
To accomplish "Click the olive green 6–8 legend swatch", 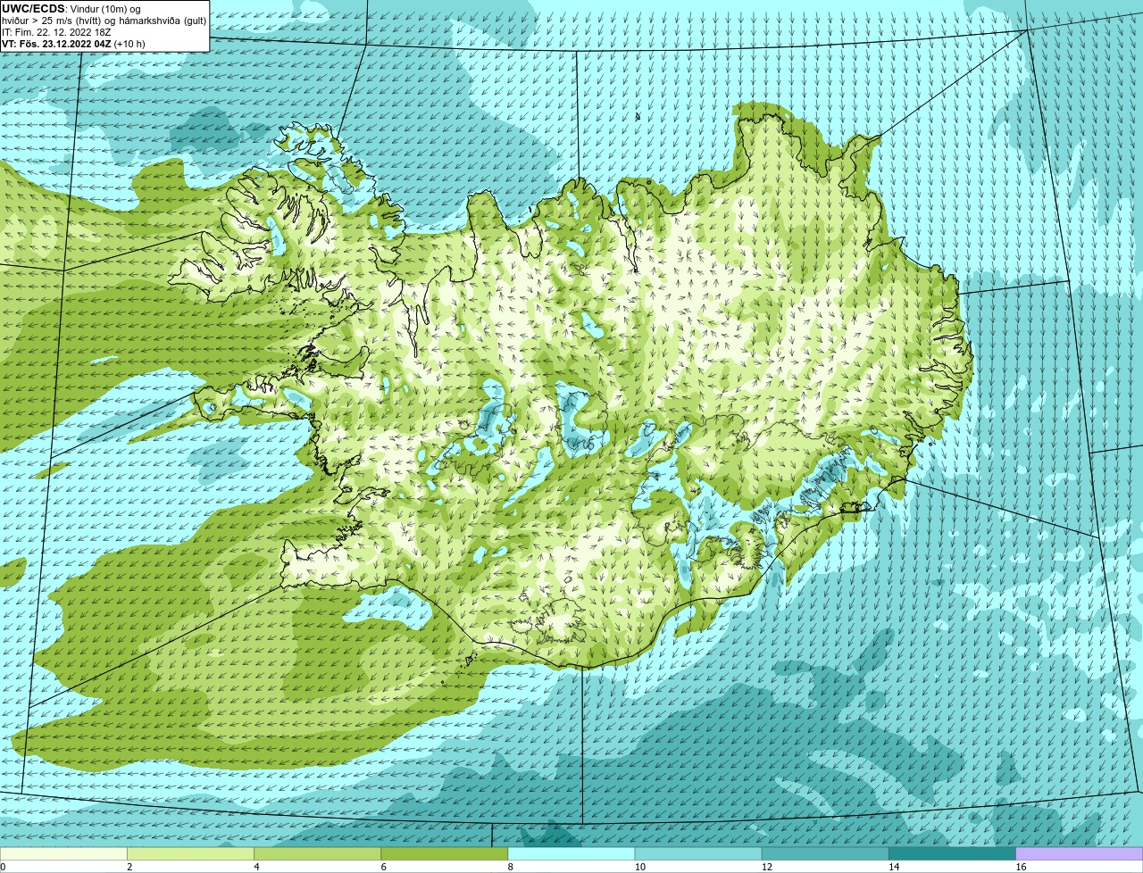I will pos(445,853).
